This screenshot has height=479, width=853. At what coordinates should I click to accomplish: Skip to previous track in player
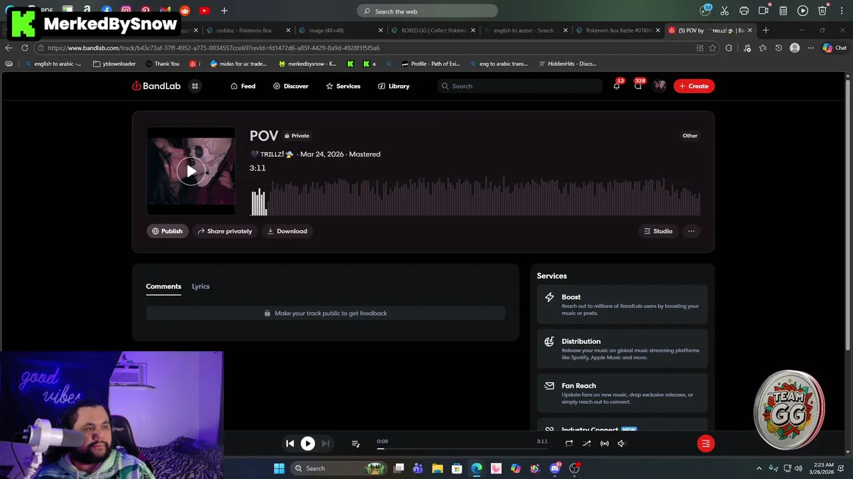(290, 444)
